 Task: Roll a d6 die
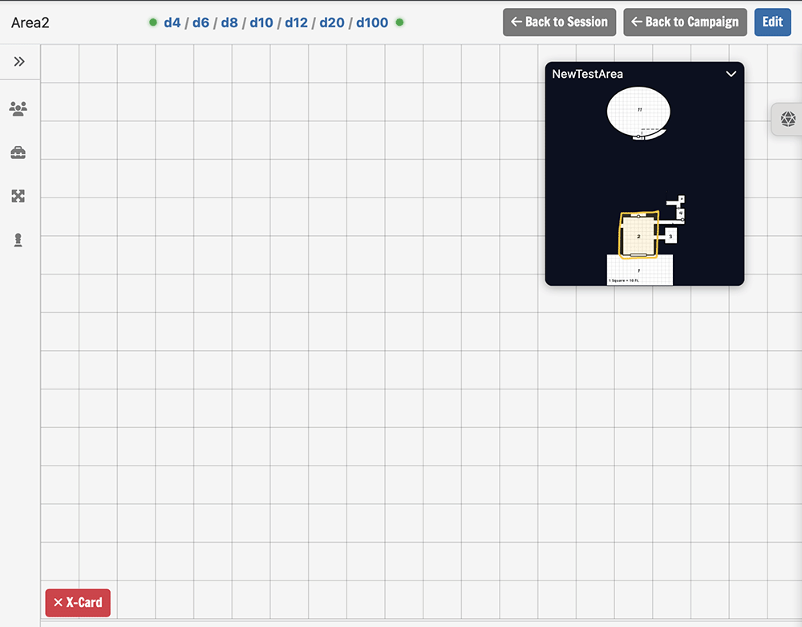[200, 22]
